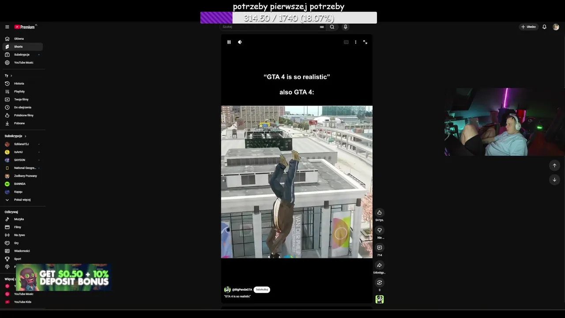This screenshot has width=565, height=318.
Task: Open Polubione filmy liked videos
Action: [x=23, y=115]
